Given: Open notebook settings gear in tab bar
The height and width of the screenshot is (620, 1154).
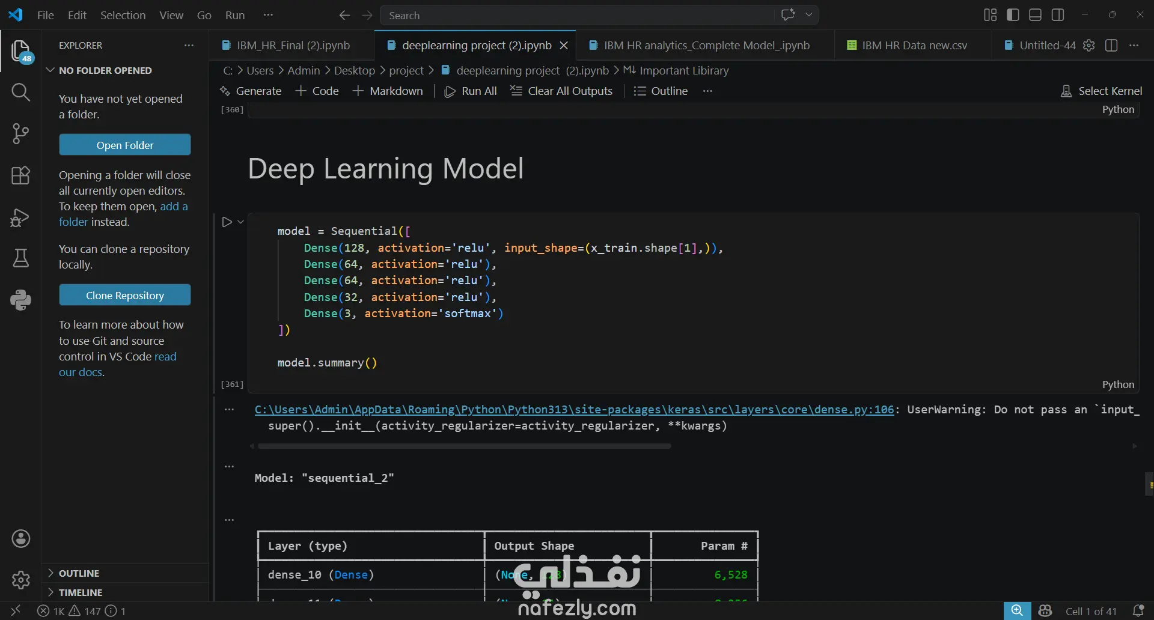Looking at the screenshot, I should pyautogui.click(x=1088, y=45).
